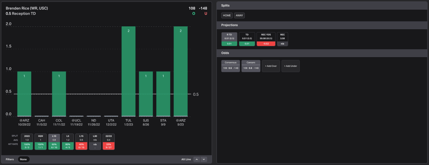Click the TUL 1/2/23 game bar
The height and width of the screenshot is (165, 429).
click(x=128, y=71)
